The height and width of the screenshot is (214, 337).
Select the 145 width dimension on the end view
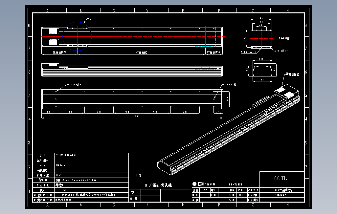260,18
